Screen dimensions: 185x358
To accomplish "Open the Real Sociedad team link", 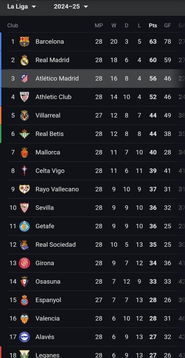I will (55, 244).
